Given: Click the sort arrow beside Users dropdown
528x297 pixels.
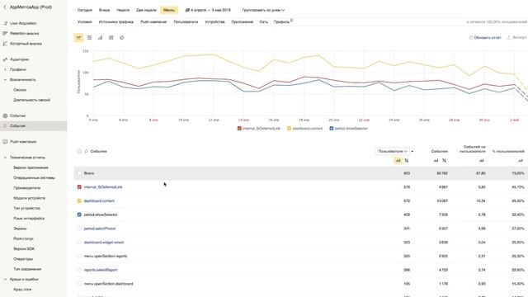Looking at the screenshot, I should (412, 152).
